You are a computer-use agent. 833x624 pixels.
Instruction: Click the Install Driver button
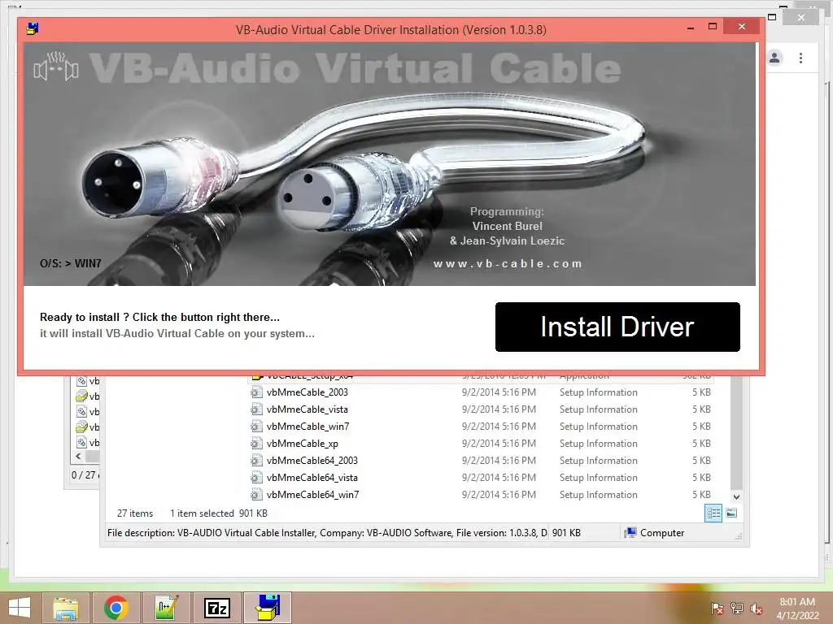coord(617,327)
